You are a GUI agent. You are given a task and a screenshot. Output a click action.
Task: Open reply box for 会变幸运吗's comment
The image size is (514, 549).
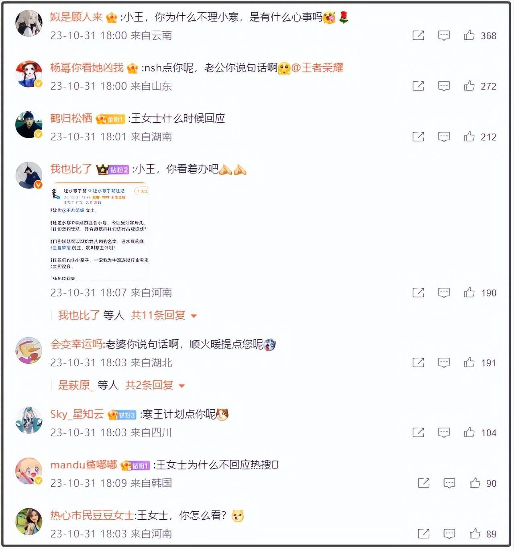444,363
